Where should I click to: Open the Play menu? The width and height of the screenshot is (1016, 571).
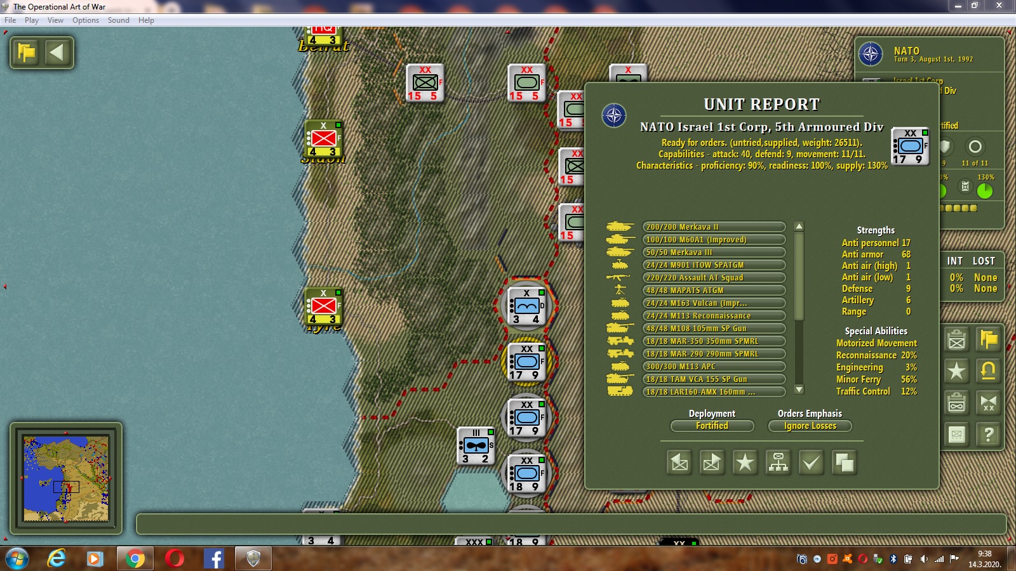pyautogui.click(x=32, y=20)
